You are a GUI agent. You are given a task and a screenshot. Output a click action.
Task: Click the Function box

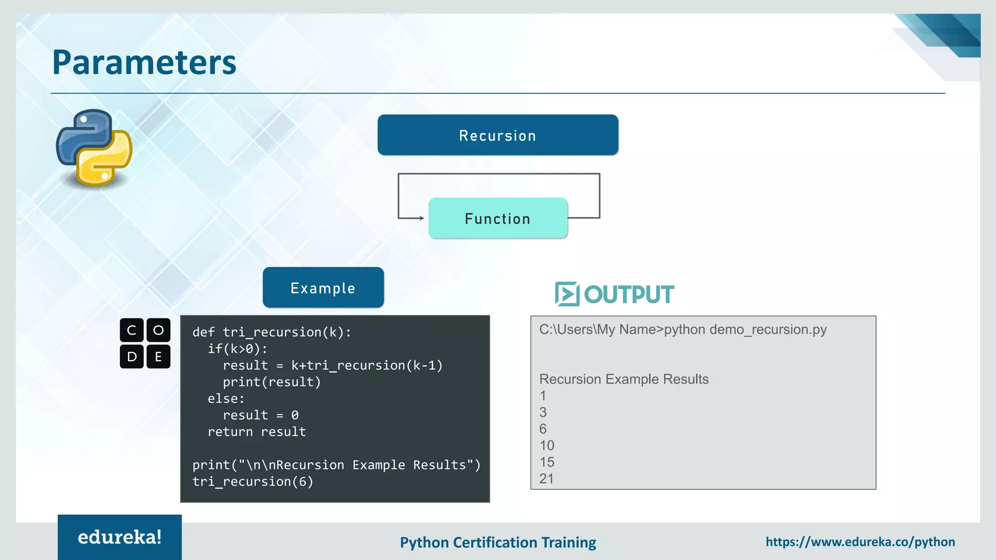pyautogui.click(x=498, y=218)
